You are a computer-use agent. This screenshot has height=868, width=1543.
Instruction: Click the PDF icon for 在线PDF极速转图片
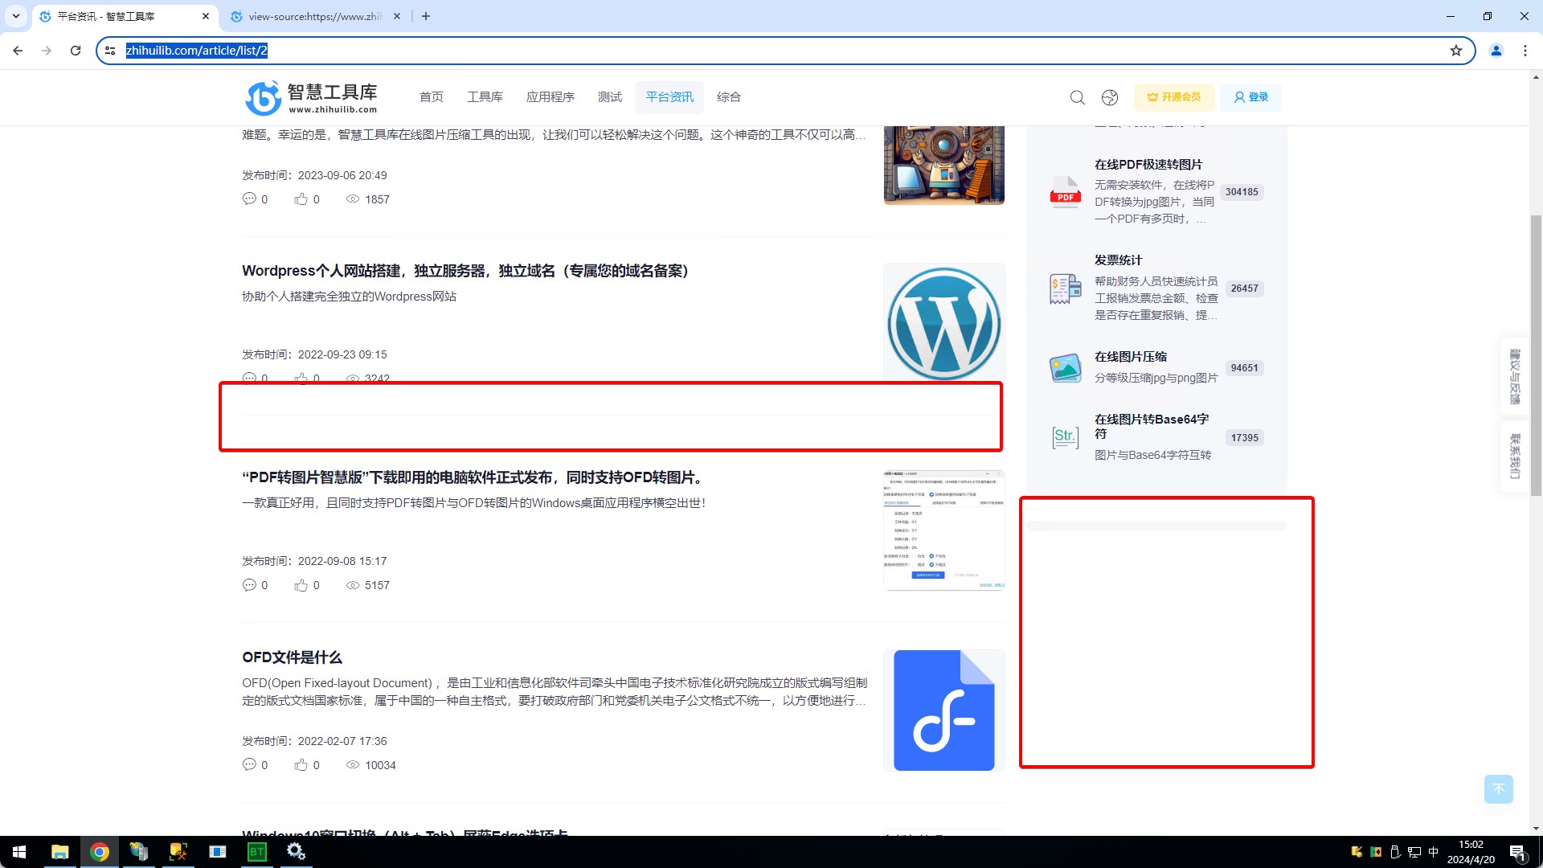point(1066,192)
